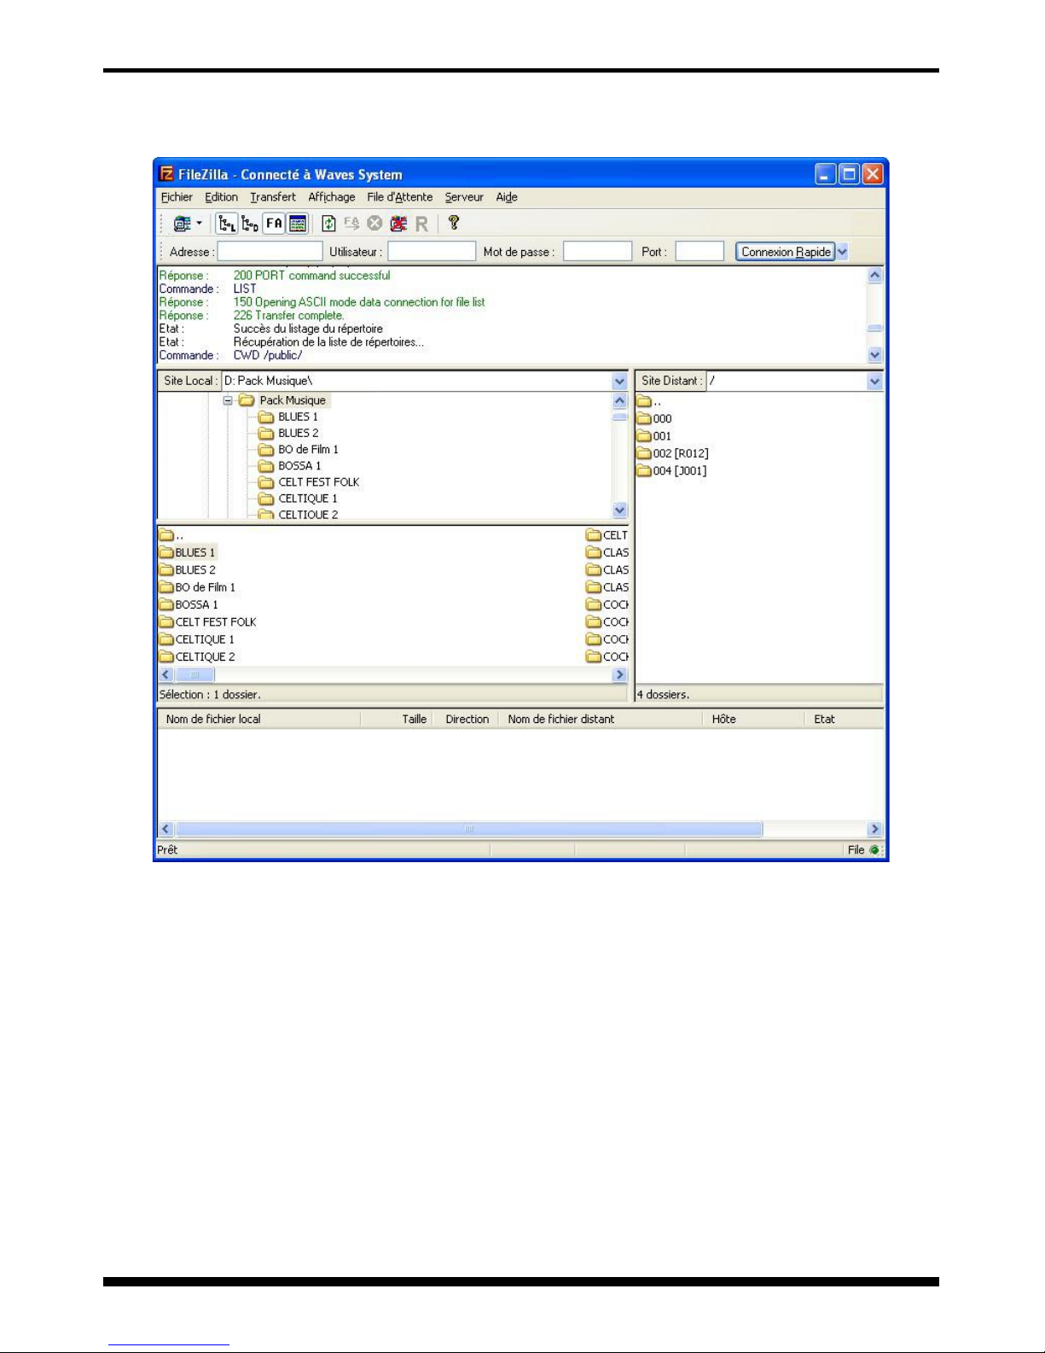
Task: Click the remote parent folder '..' icon
Action: (x=644, y=401)
